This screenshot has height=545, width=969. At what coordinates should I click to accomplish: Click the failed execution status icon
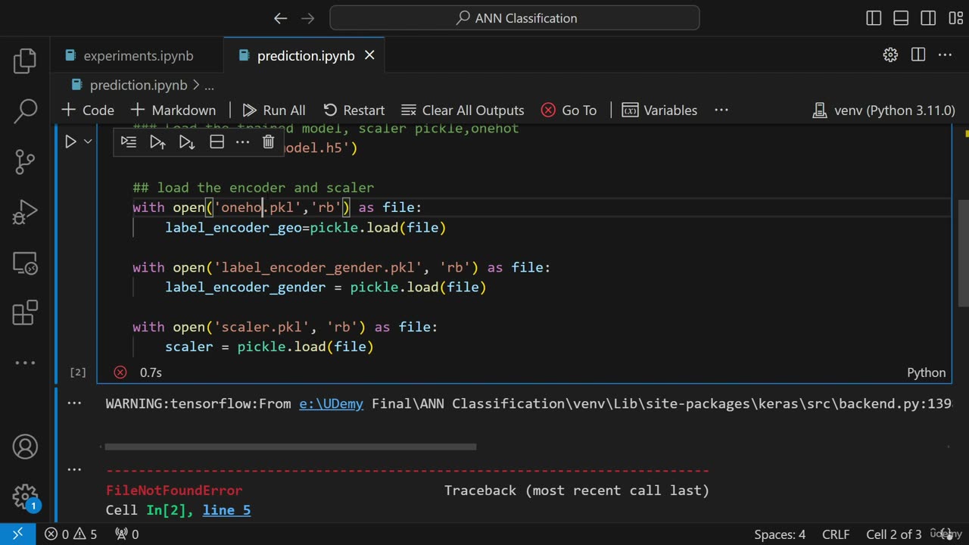point(120,372)
